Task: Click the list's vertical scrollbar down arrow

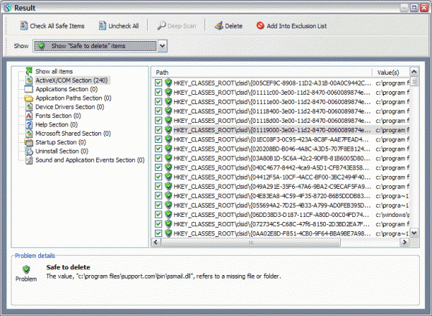Action: [x=415, y=233]
